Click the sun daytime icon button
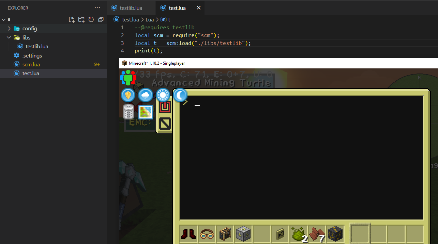The width and height of the screenshot is (438, 244). [163, 95]
